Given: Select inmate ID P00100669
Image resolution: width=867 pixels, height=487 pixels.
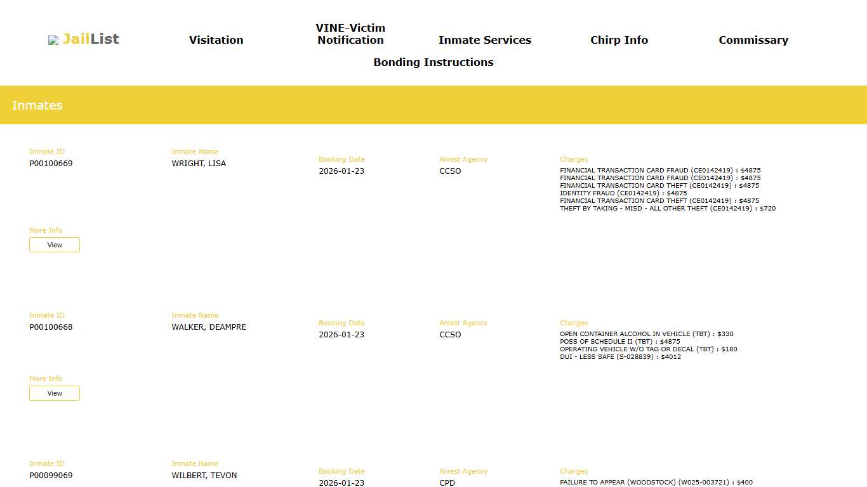Looking at the screenshot, I should tap(51, 164).
